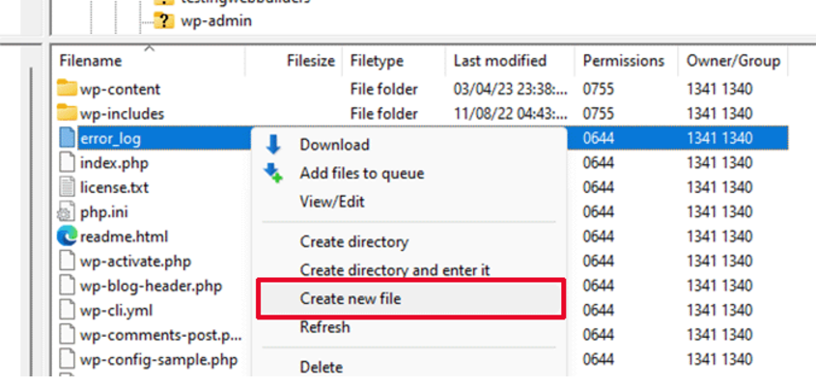Click the php.ini gear file icon
The image size is (816, 388).
tap(66, 212)
